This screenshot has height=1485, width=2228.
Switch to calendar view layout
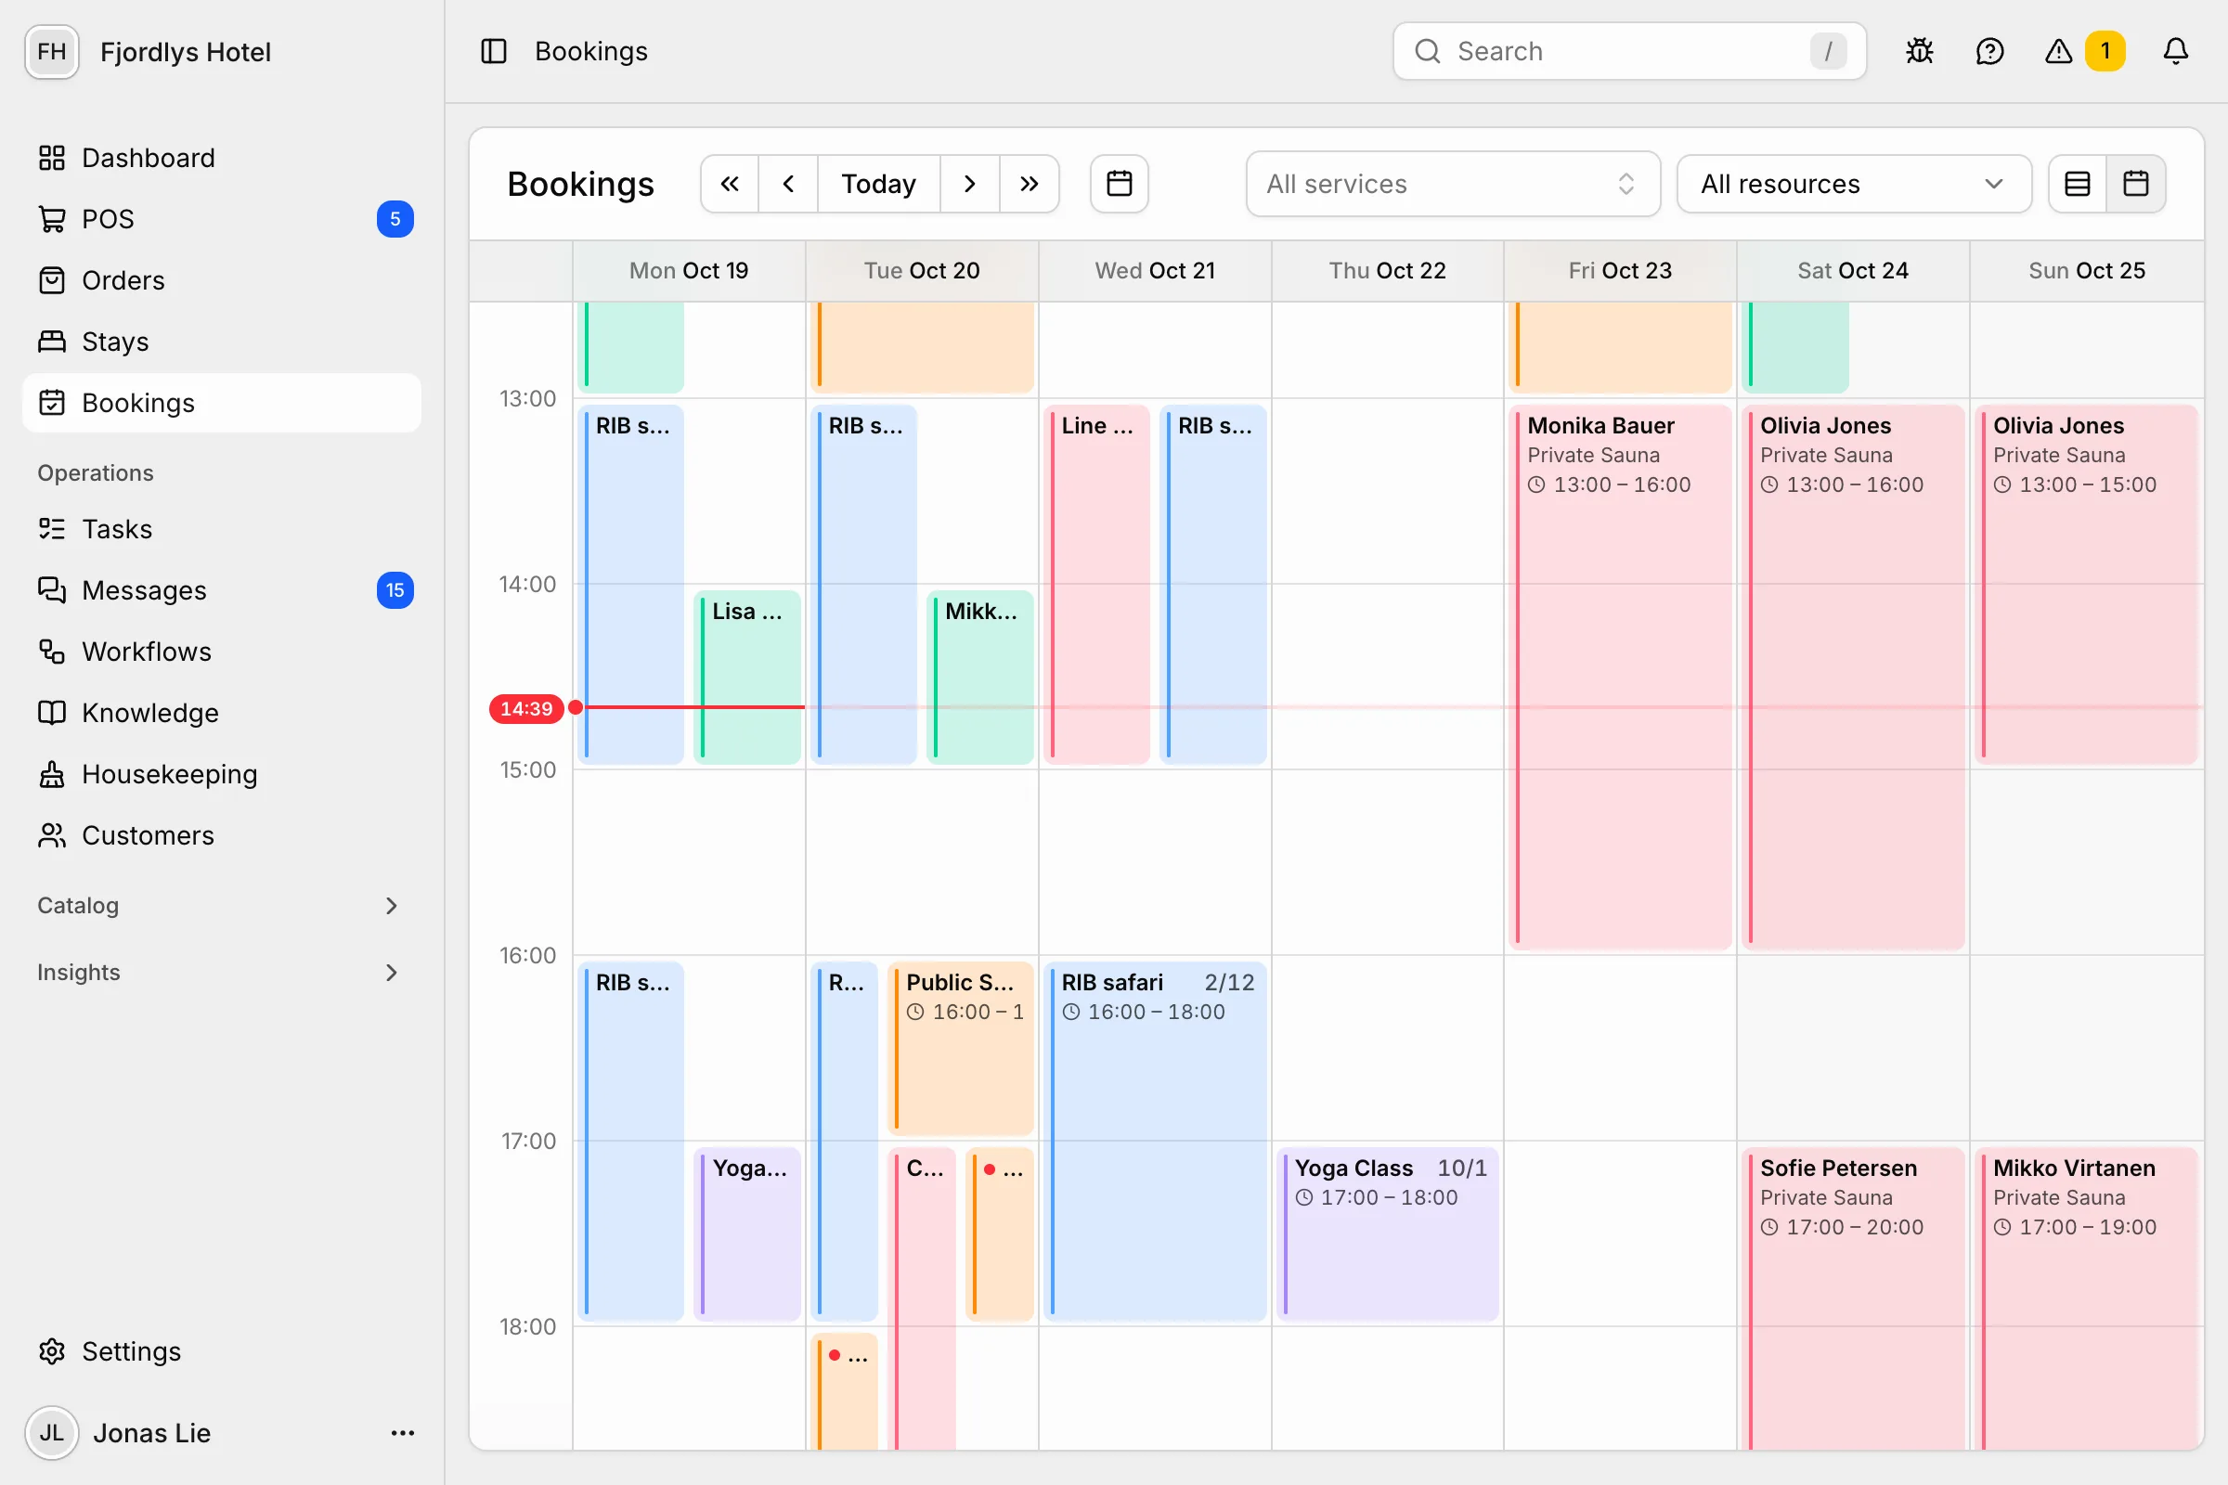pyautogui.click(x=2136, y=184)
